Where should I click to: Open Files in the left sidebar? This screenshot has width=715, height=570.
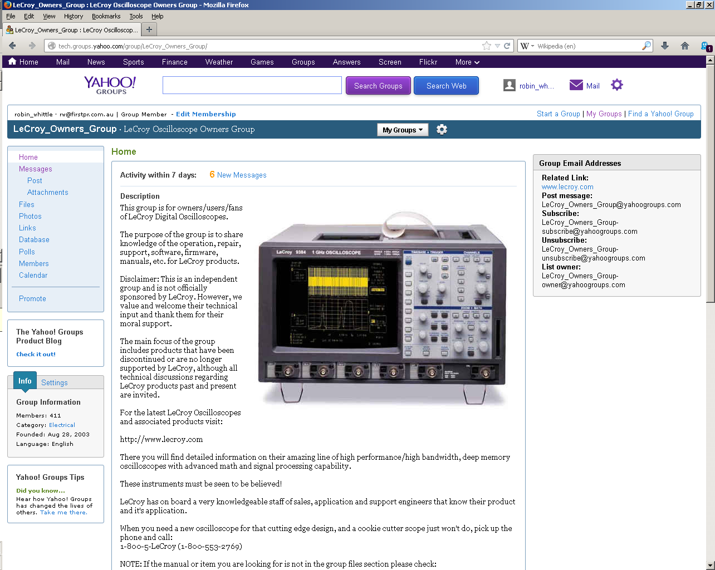tap(27, 204)
